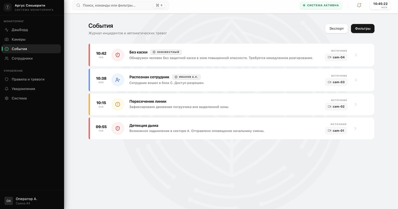Click shield icon for Детекция дыма event
Viewport: 398px width, 209px height.
coord(117,128)
